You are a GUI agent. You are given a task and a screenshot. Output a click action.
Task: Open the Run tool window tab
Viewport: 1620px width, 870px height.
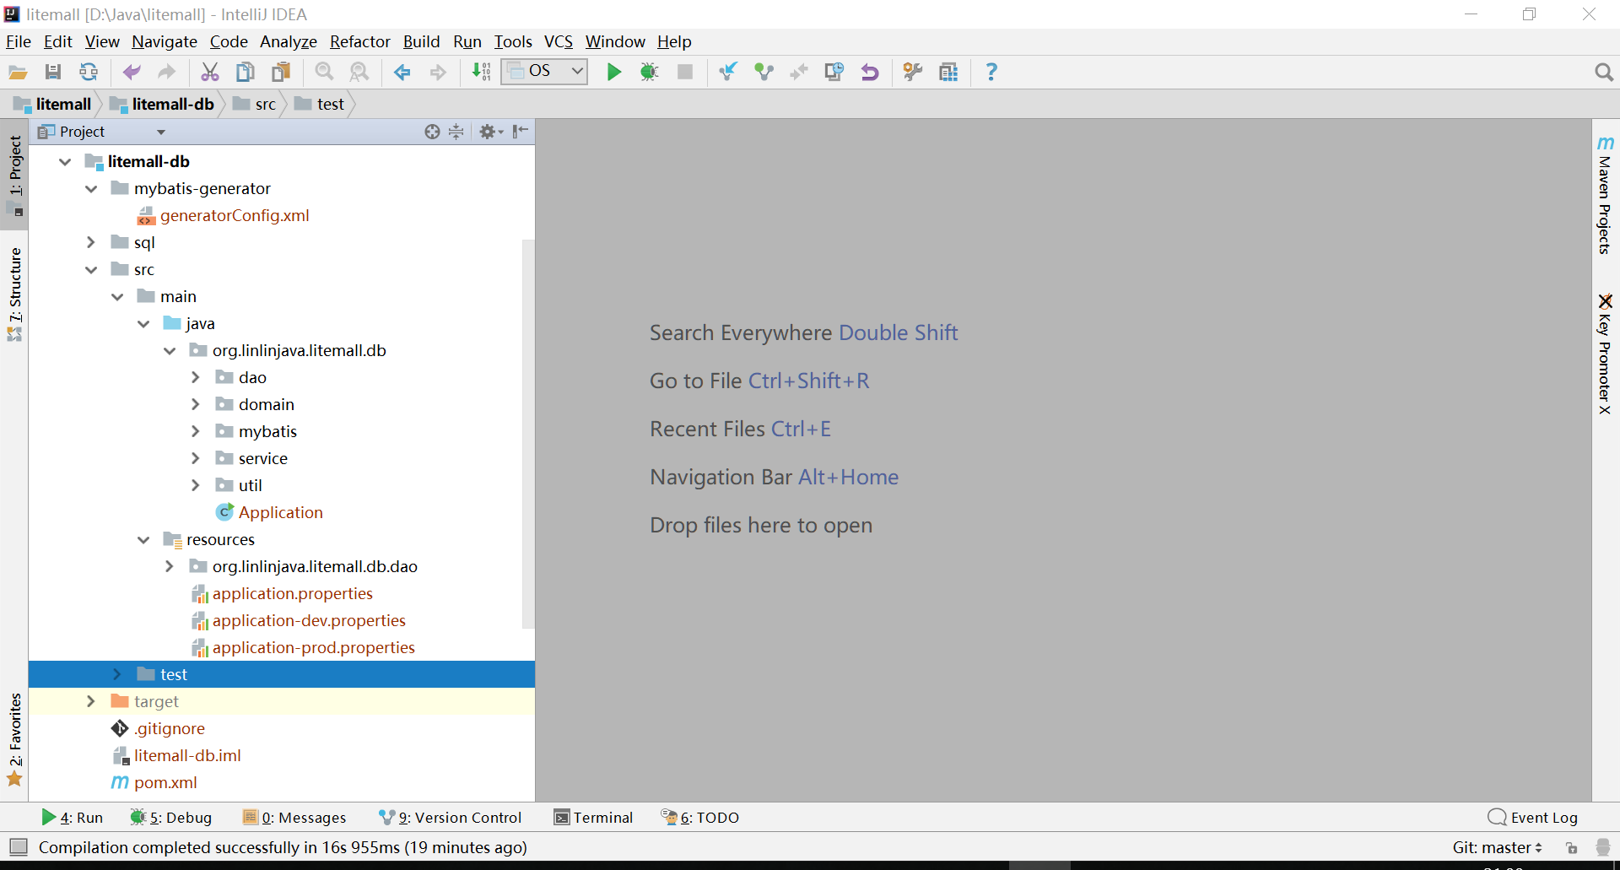[x=73, y=817]
